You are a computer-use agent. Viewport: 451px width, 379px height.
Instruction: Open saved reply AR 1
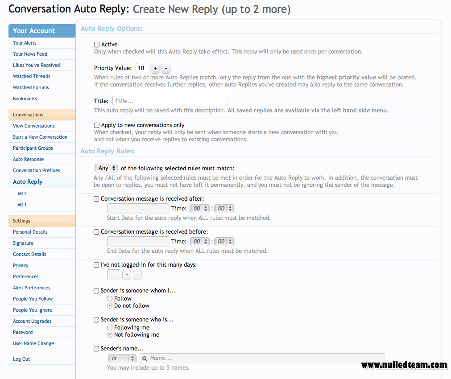22,205
